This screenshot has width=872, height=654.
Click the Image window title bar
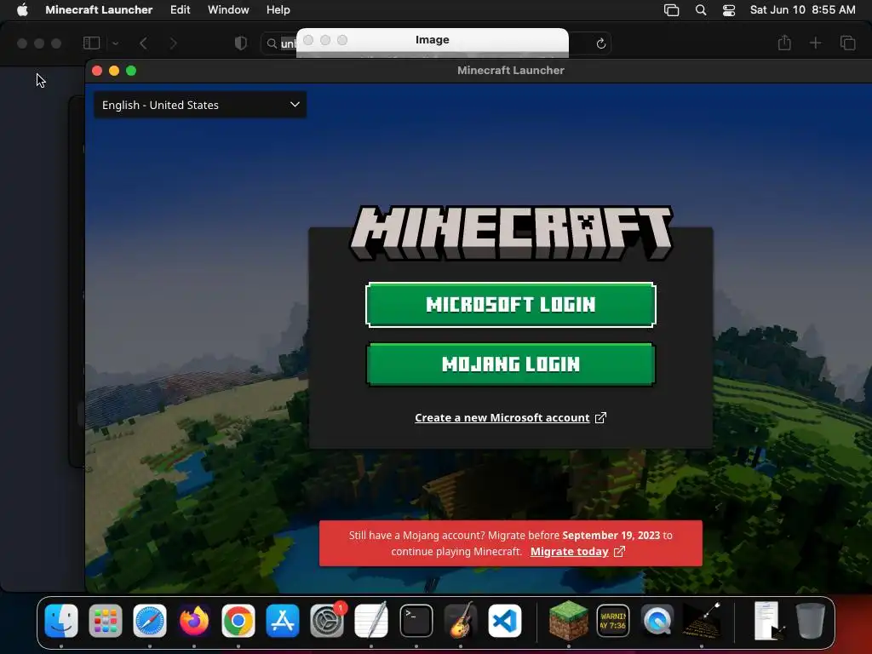point(433,40)
